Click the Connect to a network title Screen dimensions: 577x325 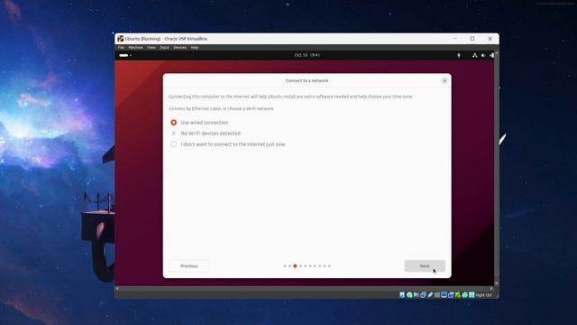click(307, 80)
